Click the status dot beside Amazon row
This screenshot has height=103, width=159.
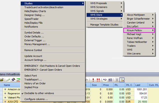(x=5, y=89)
